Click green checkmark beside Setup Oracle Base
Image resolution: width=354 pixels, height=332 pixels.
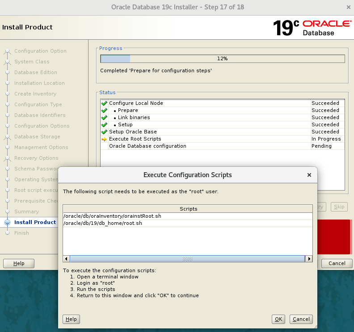[x=104, y=132]
